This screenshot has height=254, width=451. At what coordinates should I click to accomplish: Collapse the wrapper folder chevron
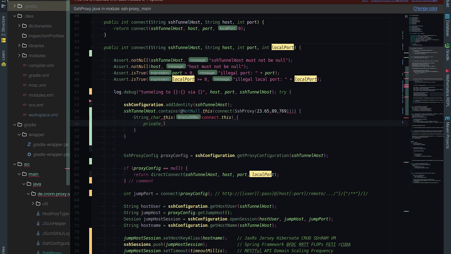point(19,134)
